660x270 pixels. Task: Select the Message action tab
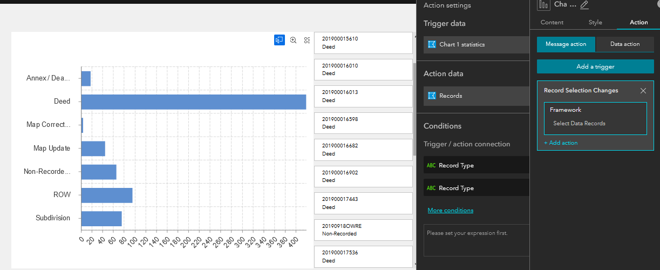[x=566, y=44]
